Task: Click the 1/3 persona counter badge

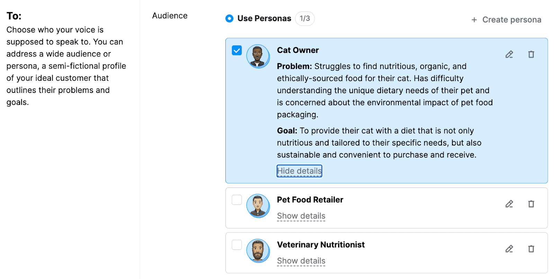Action: 305,18
